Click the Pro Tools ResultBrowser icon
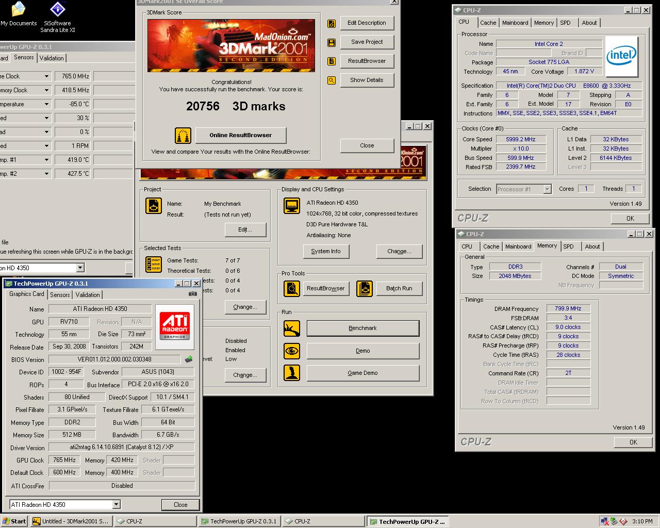Screen dimensions: 660x528 coord(292,288)
